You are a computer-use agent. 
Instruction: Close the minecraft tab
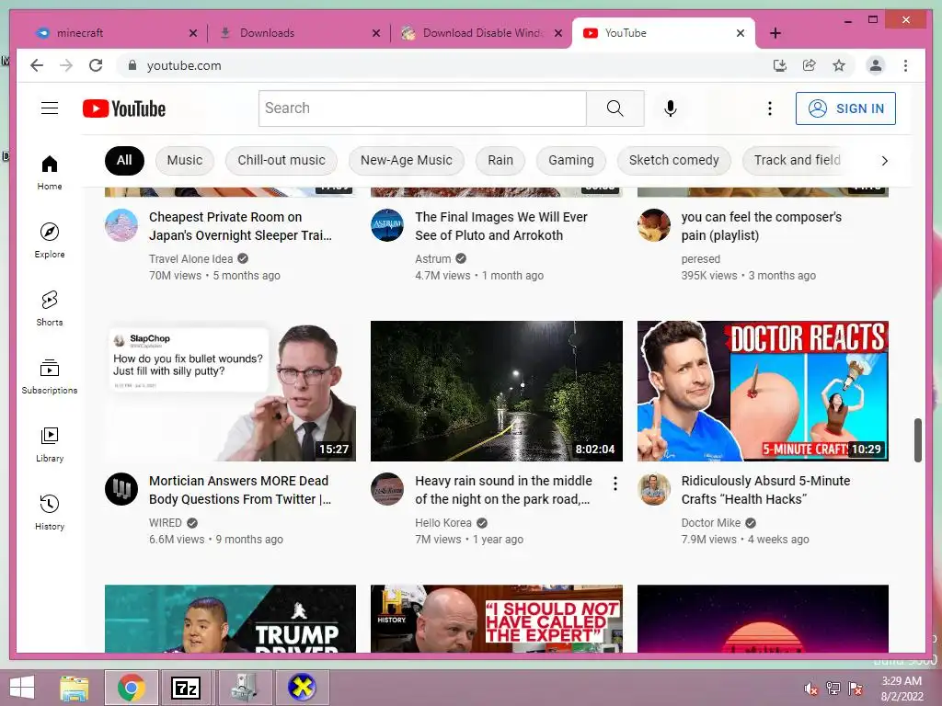[193, 33]
